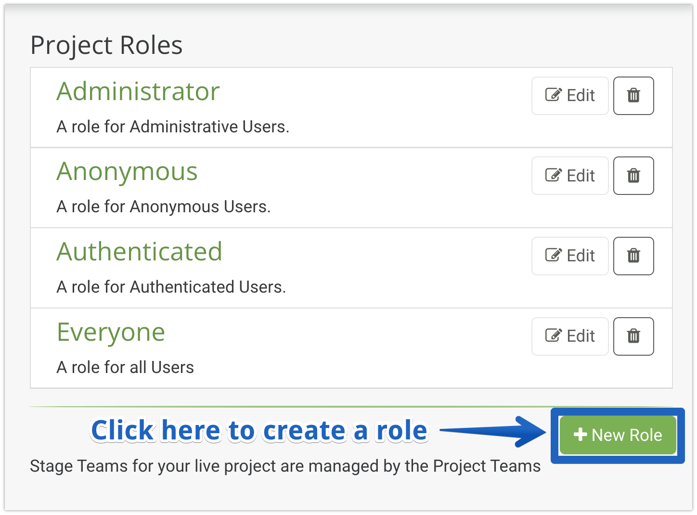Select the Authenticated role title

140,252
